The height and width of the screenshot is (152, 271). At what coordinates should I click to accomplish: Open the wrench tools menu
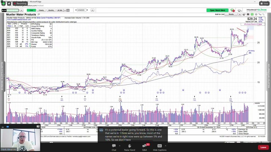point(260,14)
